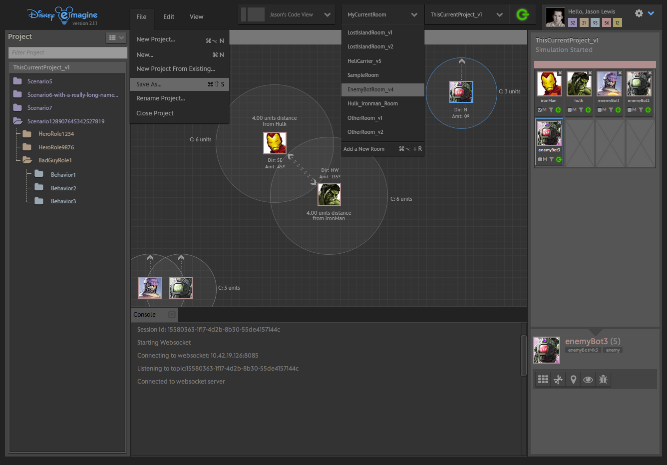
Task: Check the M checkbox under enemyBot1
Action: pos(600,110)
